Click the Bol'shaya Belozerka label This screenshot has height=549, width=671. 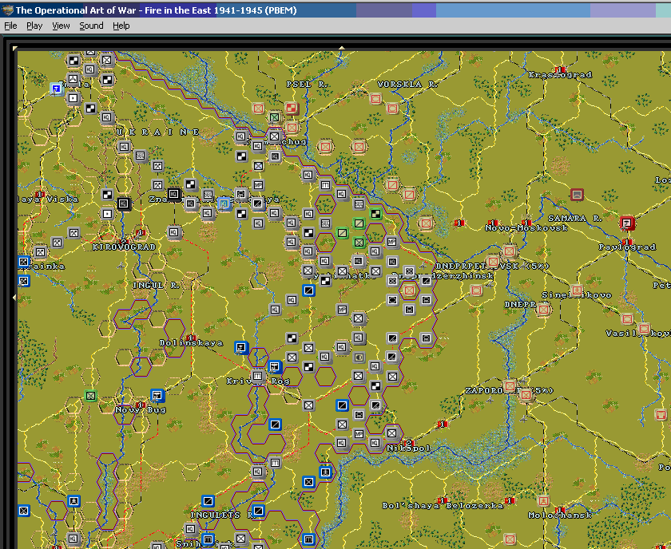[443, 505]
